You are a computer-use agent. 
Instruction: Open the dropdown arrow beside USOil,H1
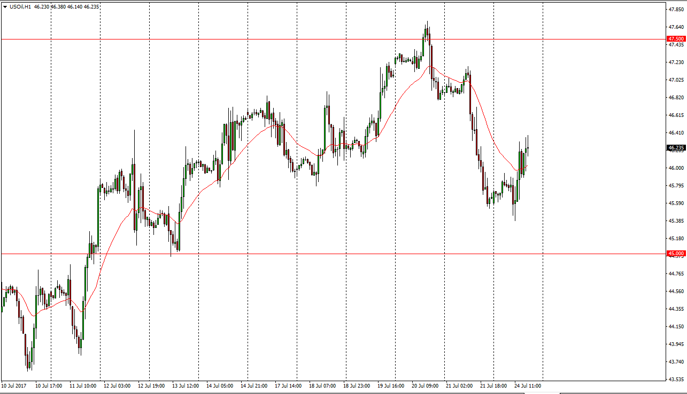(5, 6)
